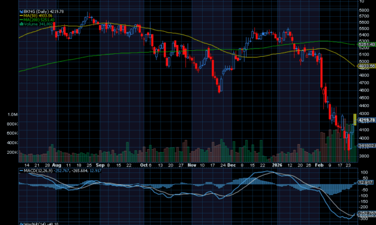
Task: Click the 5800 price axis label
Action: pyautogui.click(x=364, y=10)
